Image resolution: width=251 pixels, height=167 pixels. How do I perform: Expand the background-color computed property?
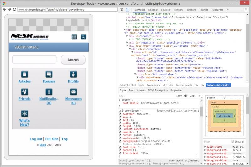click(205, 157)
